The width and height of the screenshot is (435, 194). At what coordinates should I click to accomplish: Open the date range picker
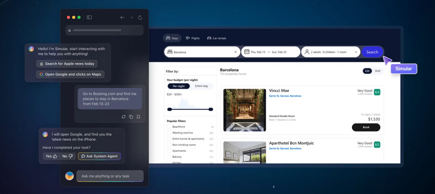click(x=270, y=52)
